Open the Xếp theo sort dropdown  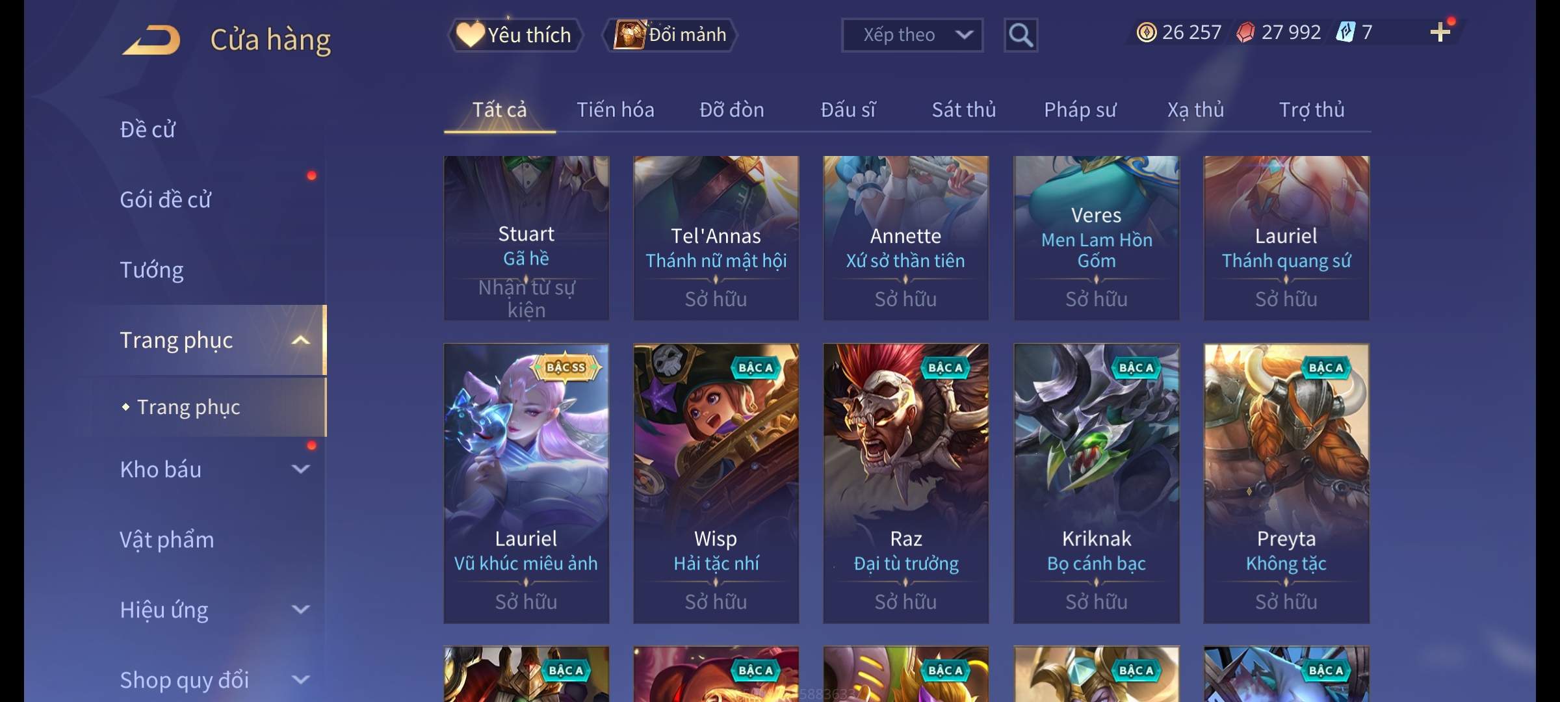click(912, 35)
